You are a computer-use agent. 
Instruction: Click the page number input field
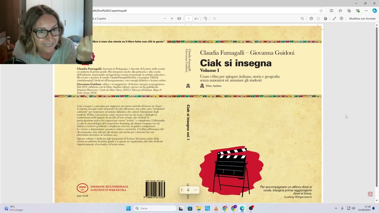[x=189, y=19]
